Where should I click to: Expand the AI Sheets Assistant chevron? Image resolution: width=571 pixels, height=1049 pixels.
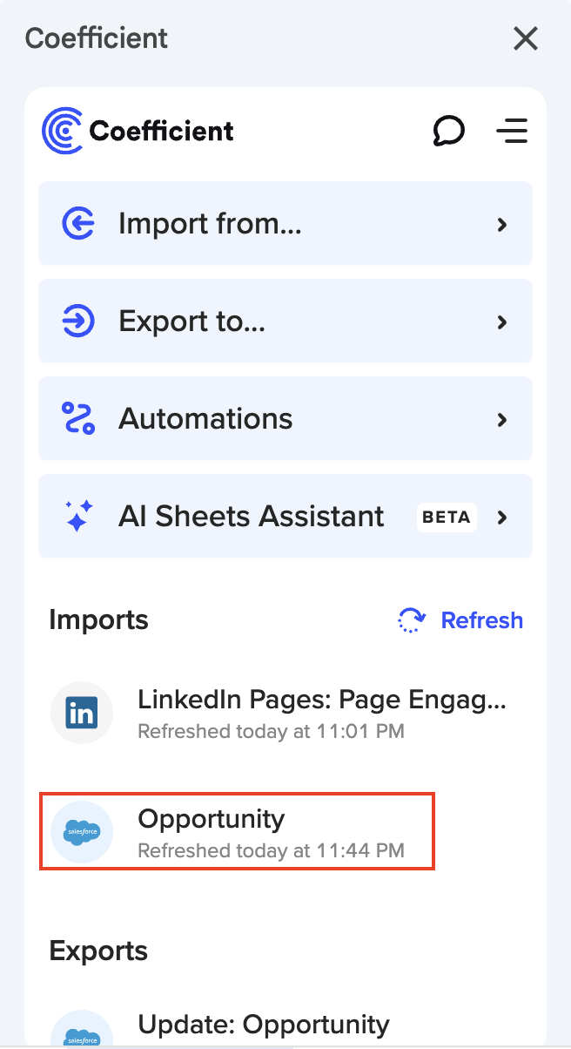point(501,518)
